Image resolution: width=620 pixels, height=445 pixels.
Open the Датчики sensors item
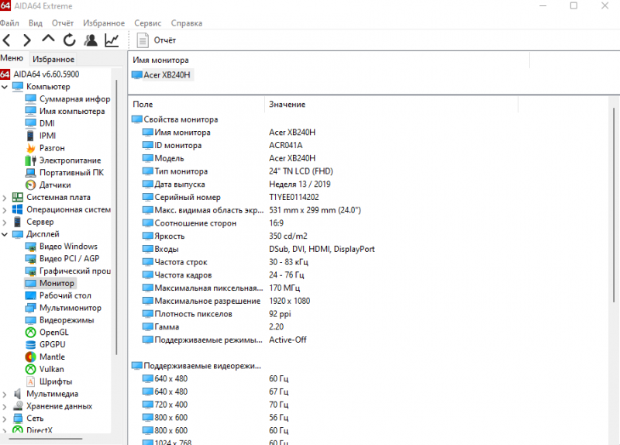(x=48, y=185)
